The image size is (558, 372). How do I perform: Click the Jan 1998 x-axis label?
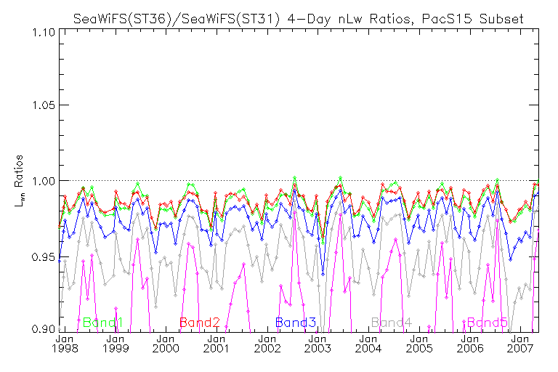point(65,344)
